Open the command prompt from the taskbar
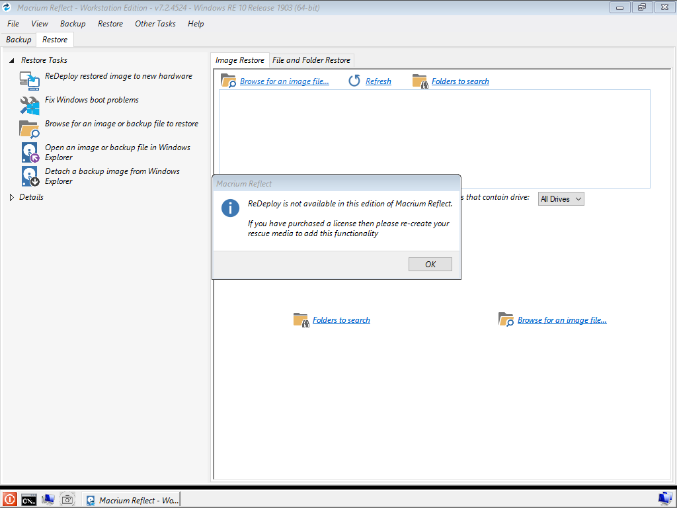677x508 pixels. [29, 500]
